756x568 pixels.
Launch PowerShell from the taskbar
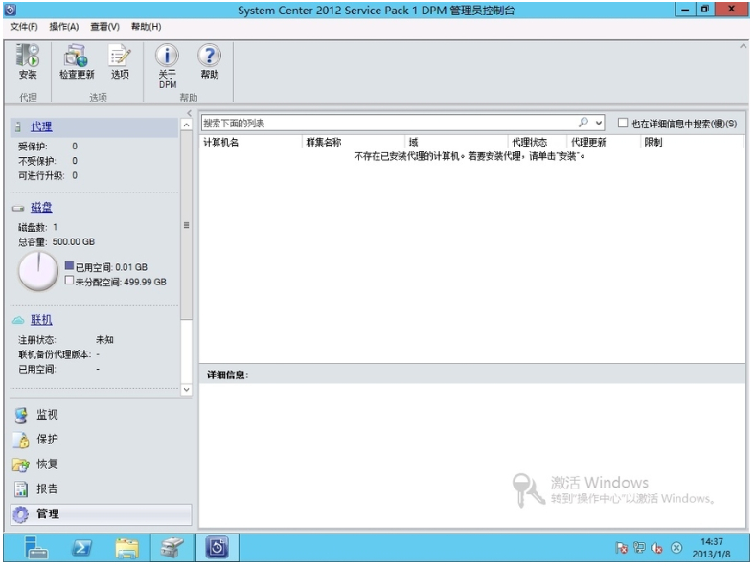81,548
